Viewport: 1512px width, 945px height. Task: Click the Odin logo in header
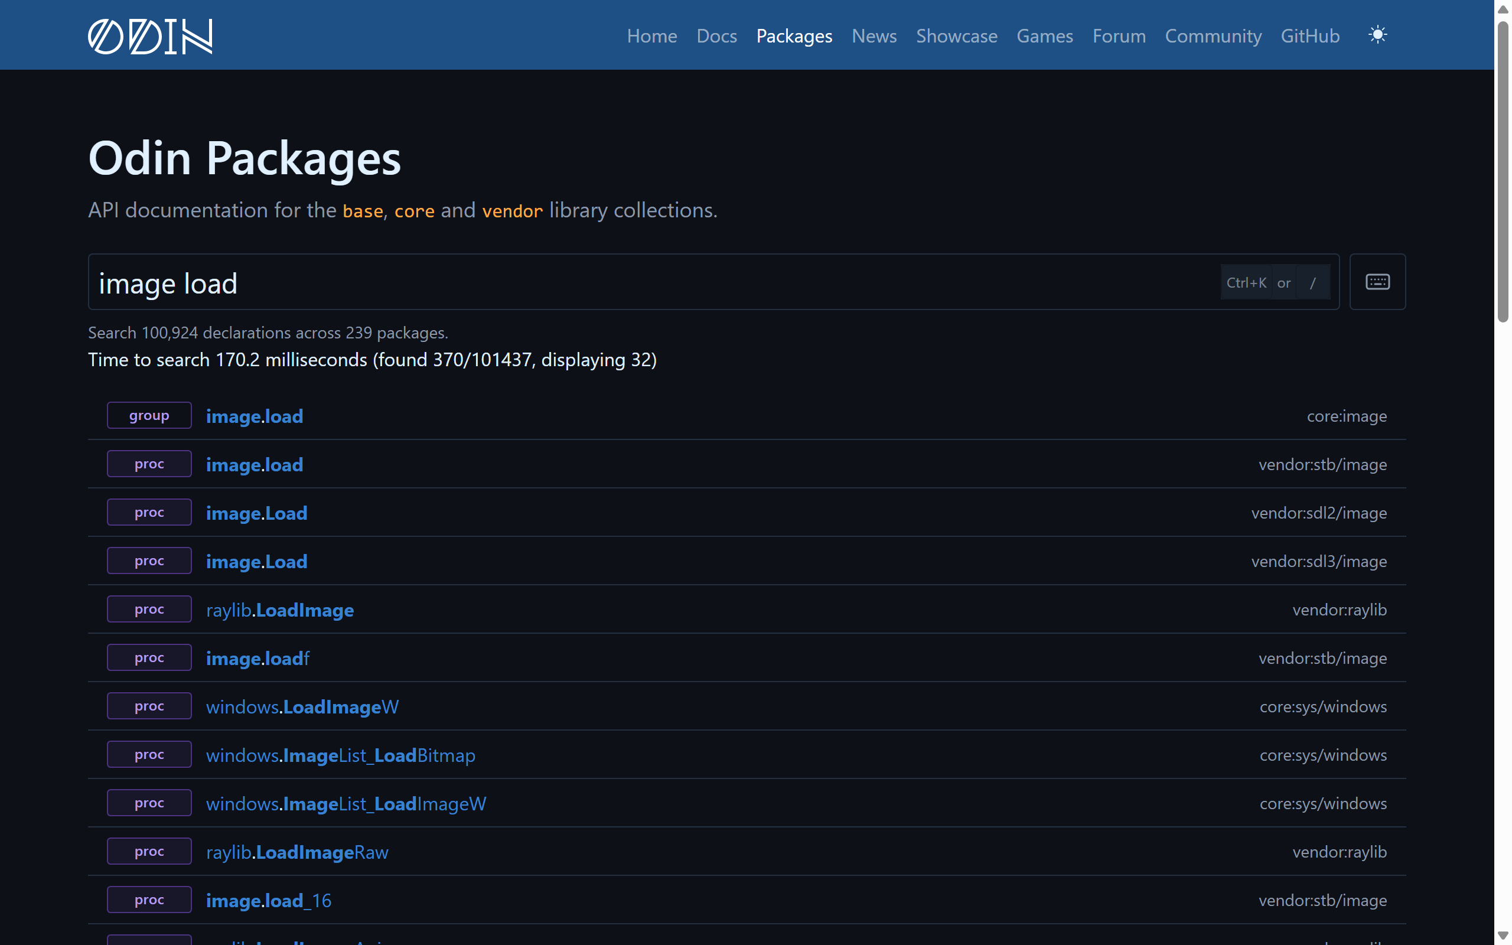(150, 36)
